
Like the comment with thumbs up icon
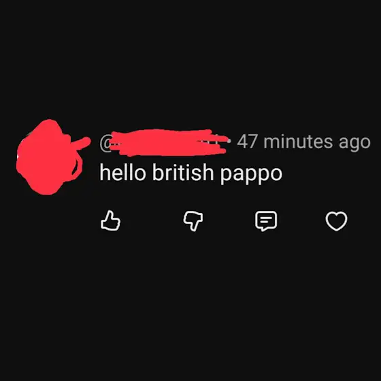110,220
